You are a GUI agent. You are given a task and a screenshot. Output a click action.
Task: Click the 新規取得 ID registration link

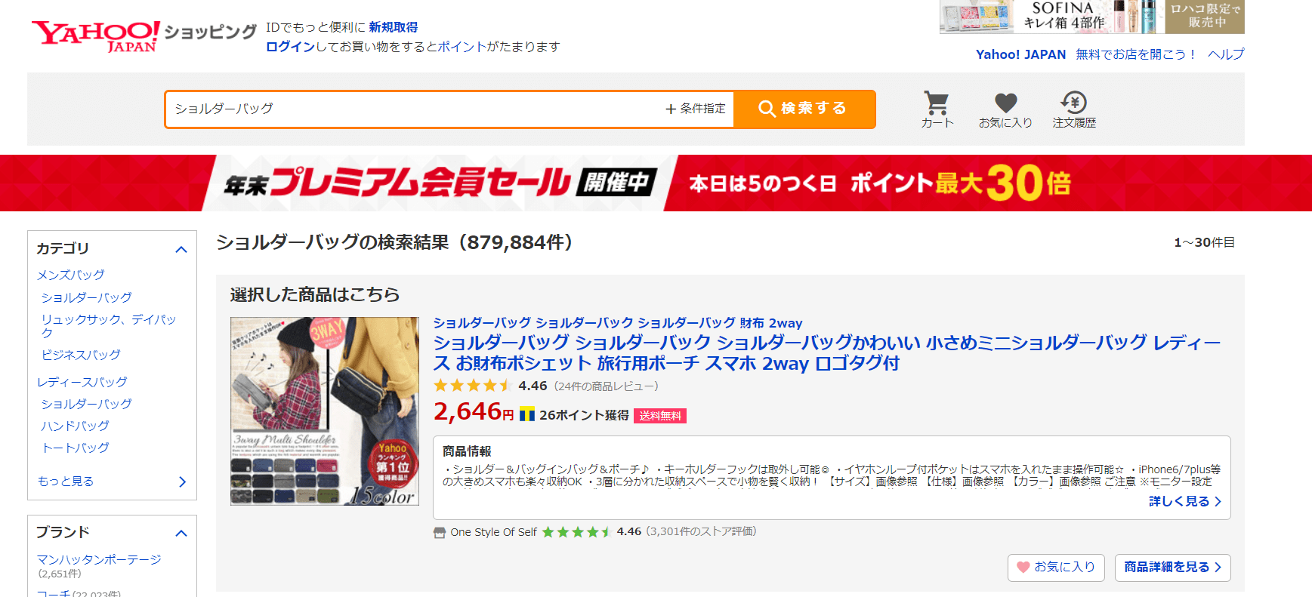click(394, 27)
